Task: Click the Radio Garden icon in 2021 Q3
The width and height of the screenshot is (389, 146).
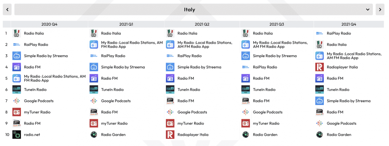Action: point(245,135)
